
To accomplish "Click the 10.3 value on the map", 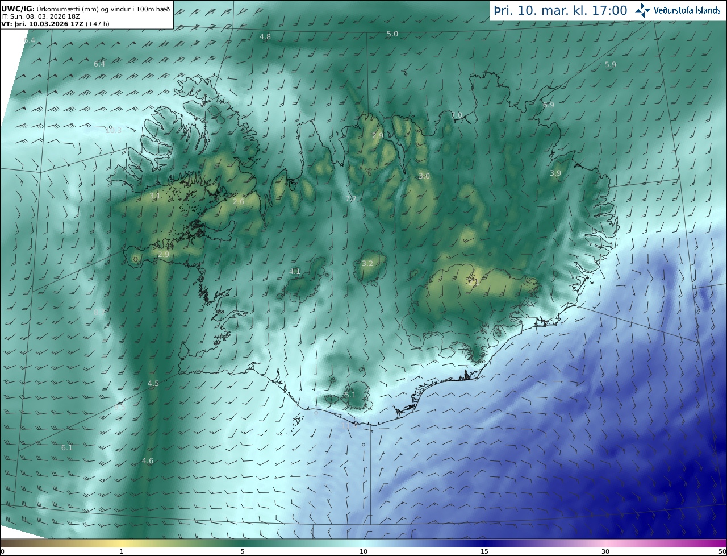I will (114, 130).
